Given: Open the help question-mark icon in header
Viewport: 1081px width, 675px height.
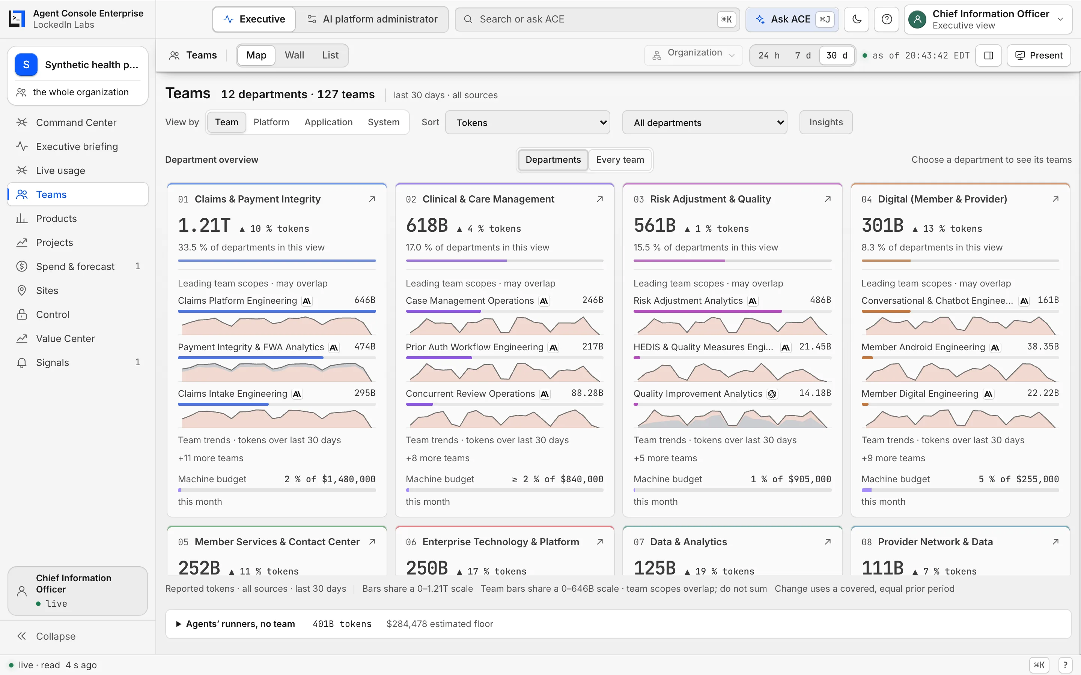Looking at the screenshot, I should pyautogui.click(x=887, y=19).
